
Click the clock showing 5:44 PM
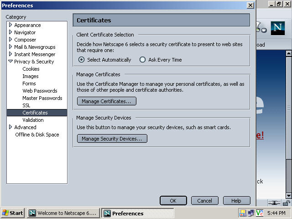(276, 213)
